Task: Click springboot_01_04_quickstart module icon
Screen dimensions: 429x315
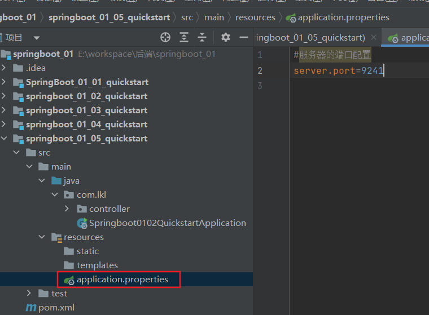Action: (x=18, y=125)
